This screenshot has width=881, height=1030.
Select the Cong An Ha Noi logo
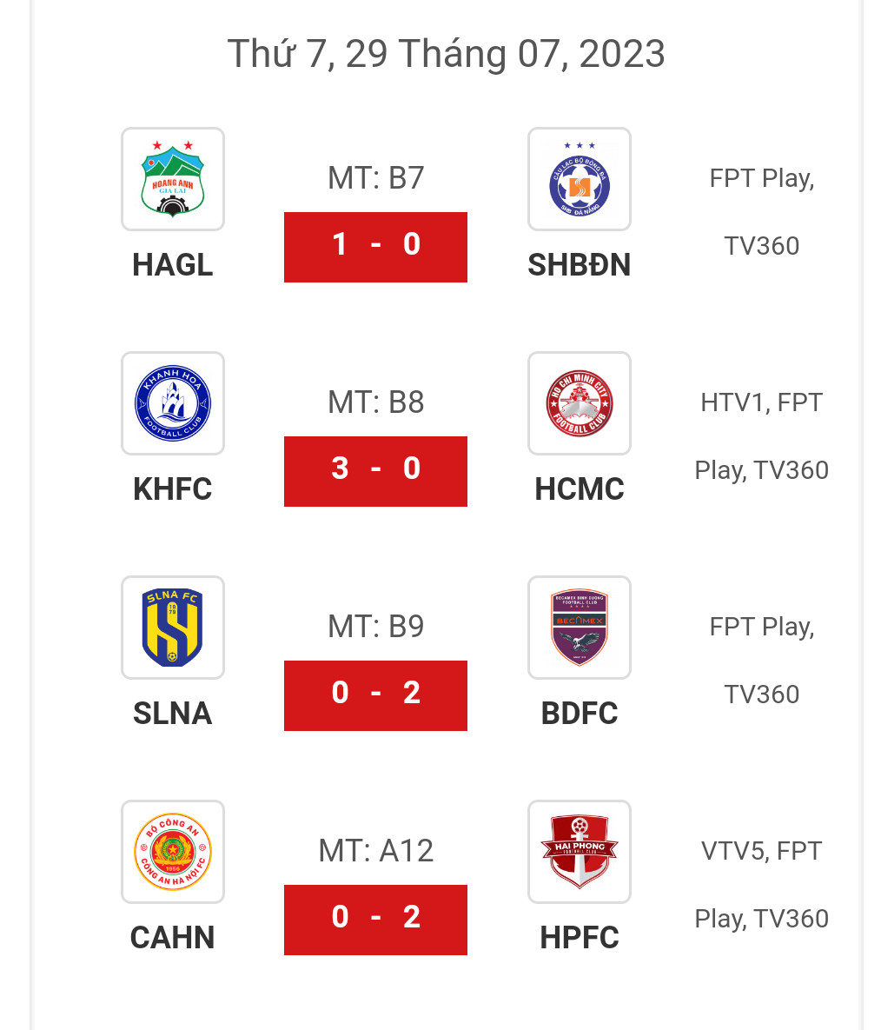(x=173, y=851)
